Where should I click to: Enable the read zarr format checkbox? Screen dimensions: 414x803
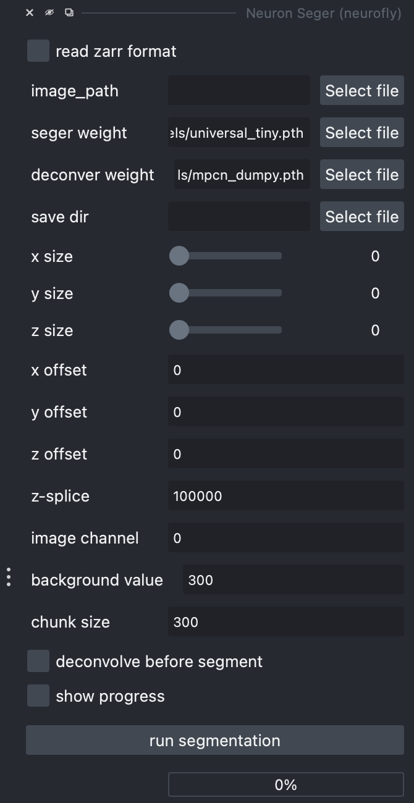[x=38, y=51]
